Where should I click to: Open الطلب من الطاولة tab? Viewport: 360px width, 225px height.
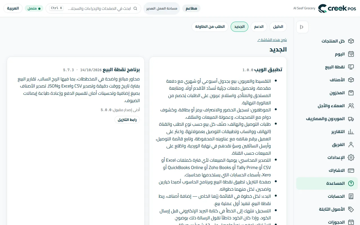pyautogui.click(x=210, y=27)
